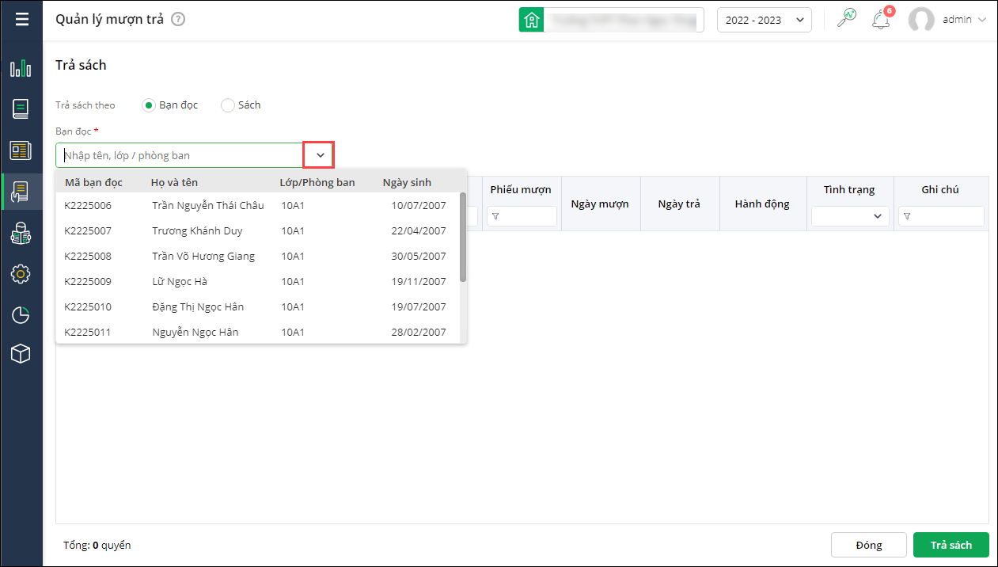The height and width of the screenshot is (567, 998).
Task: Open the settings gear sidebar icon
Action: tap(21, 274)
